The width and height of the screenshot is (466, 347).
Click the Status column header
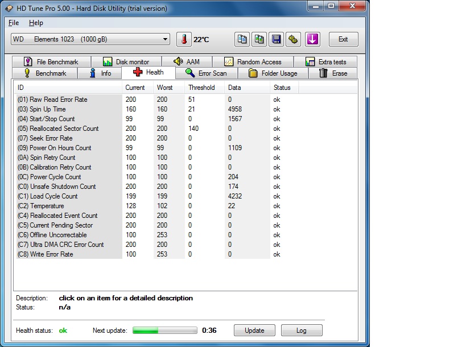284,88
